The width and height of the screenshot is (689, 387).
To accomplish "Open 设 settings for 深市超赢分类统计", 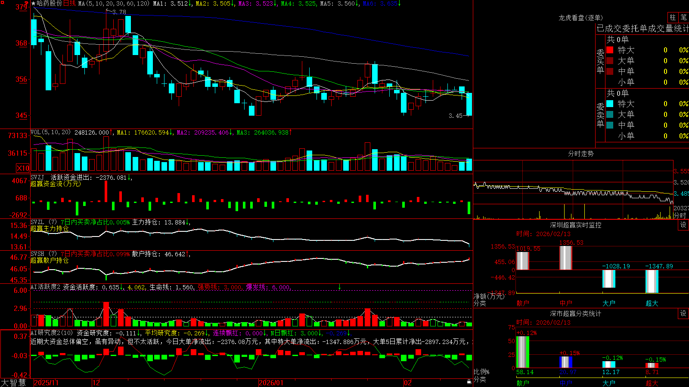I will [x=683, y=313].
